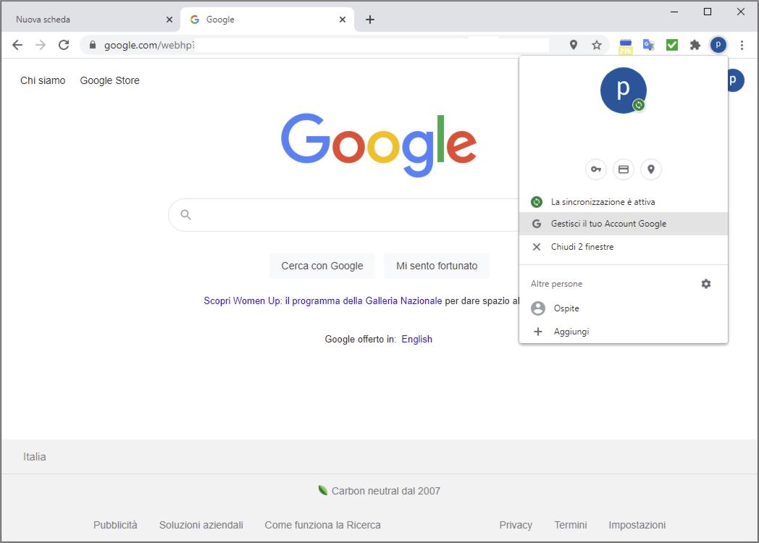
Task: Open the Impostazioni footer menu
Action: pyautogui.click(x=637, y=525)
